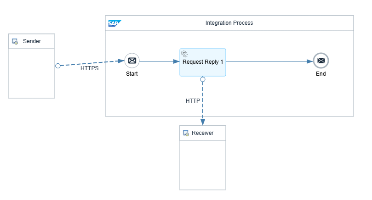
Task: Select the HTTP adapter label
Action: (x=193, y=101)
